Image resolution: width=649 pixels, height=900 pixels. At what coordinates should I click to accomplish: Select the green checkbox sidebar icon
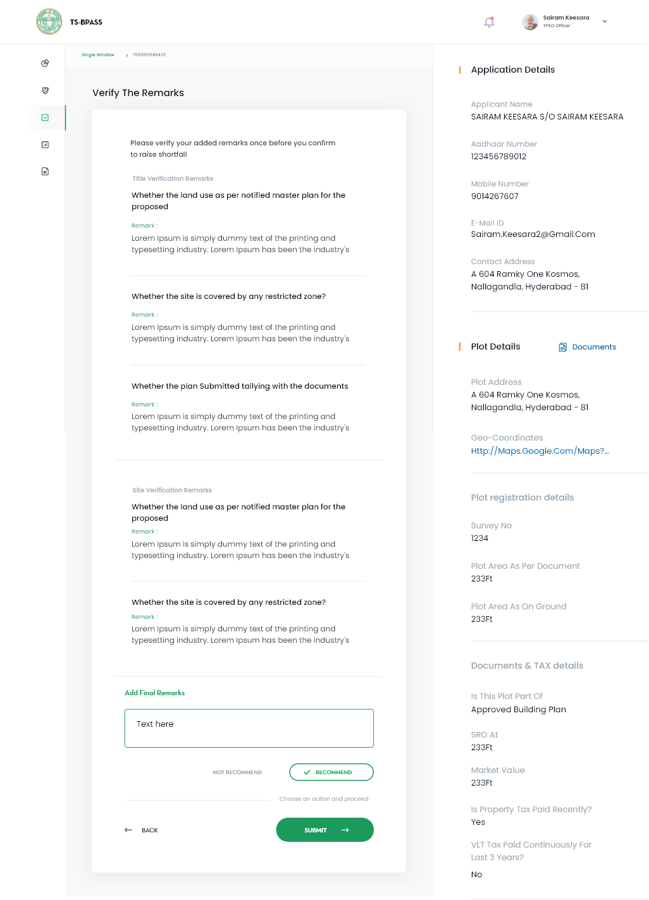[x=45, y=118]
